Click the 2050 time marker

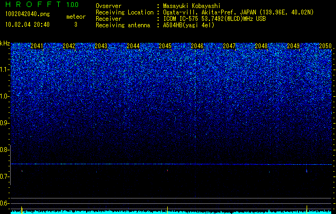325,46
